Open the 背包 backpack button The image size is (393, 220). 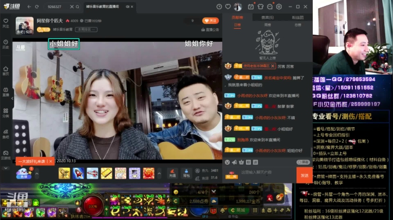[x=186, y=173]
